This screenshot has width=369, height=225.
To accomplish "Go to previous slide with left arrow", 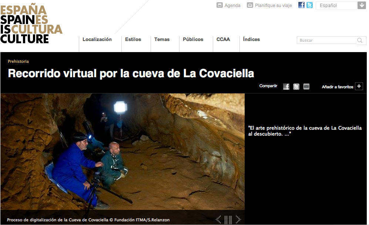I will [218, 219].
